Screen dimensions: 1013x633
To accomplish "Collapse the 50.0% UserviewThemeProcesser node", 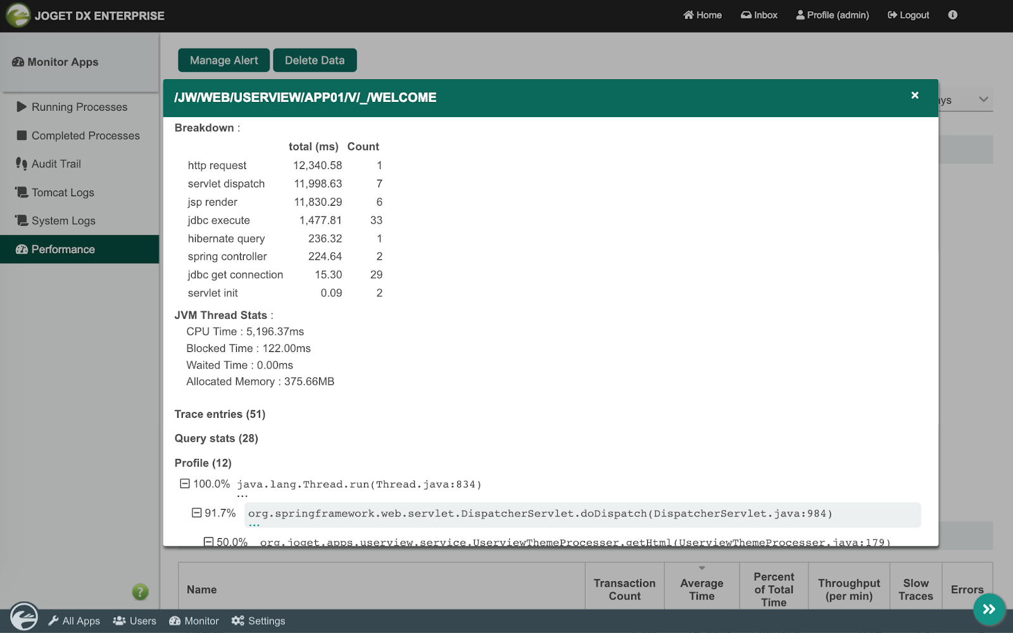I will pos(208,542).
